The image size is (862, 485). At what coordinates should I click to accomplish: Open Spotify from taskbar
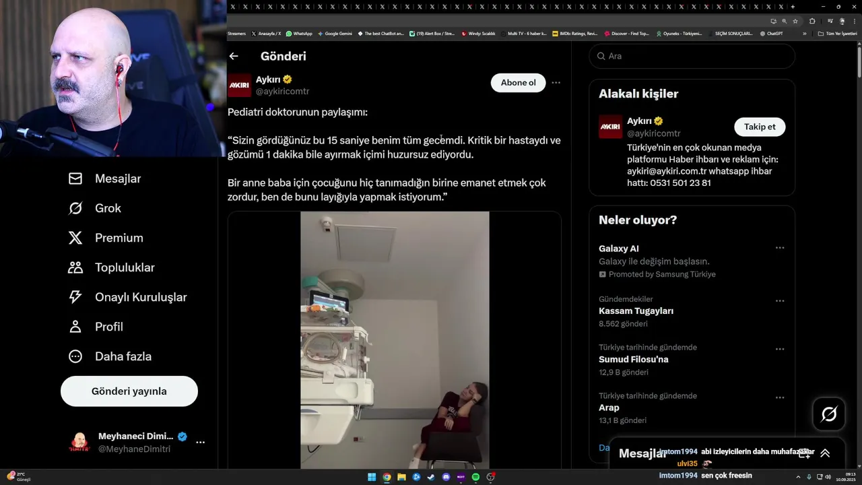[x=475, y=477]
